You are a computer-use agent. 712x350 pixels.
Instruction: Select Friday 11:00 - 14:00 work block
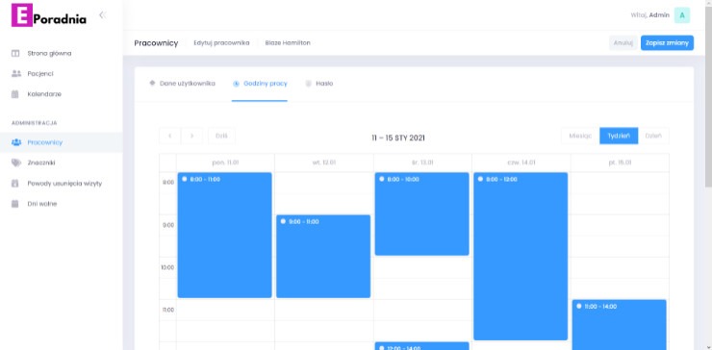coord(620,325)
